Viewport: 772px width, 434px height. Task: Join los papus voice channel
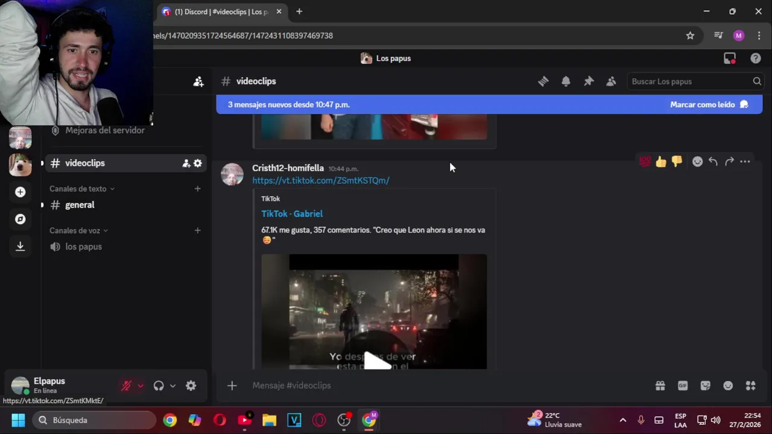coord(125,247)
